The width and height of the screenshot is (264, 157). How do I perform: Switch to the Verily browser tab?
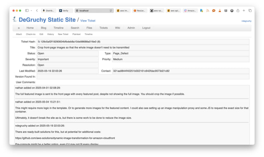coord(65,11)
